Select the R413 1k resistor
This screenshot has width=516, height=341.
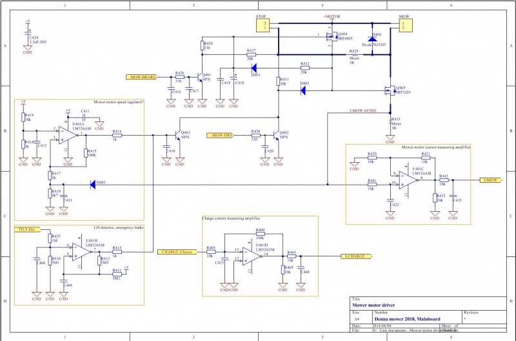(117, 252)
